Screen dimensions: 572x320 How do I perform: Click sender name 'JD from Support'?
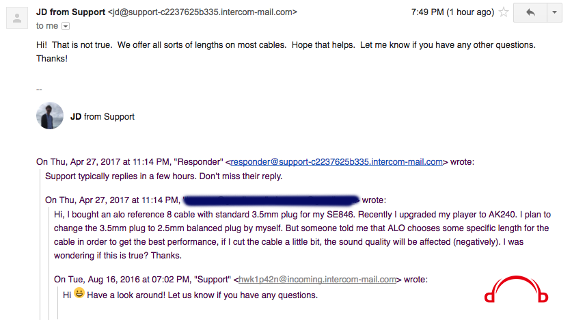click(x=71, y=12)
